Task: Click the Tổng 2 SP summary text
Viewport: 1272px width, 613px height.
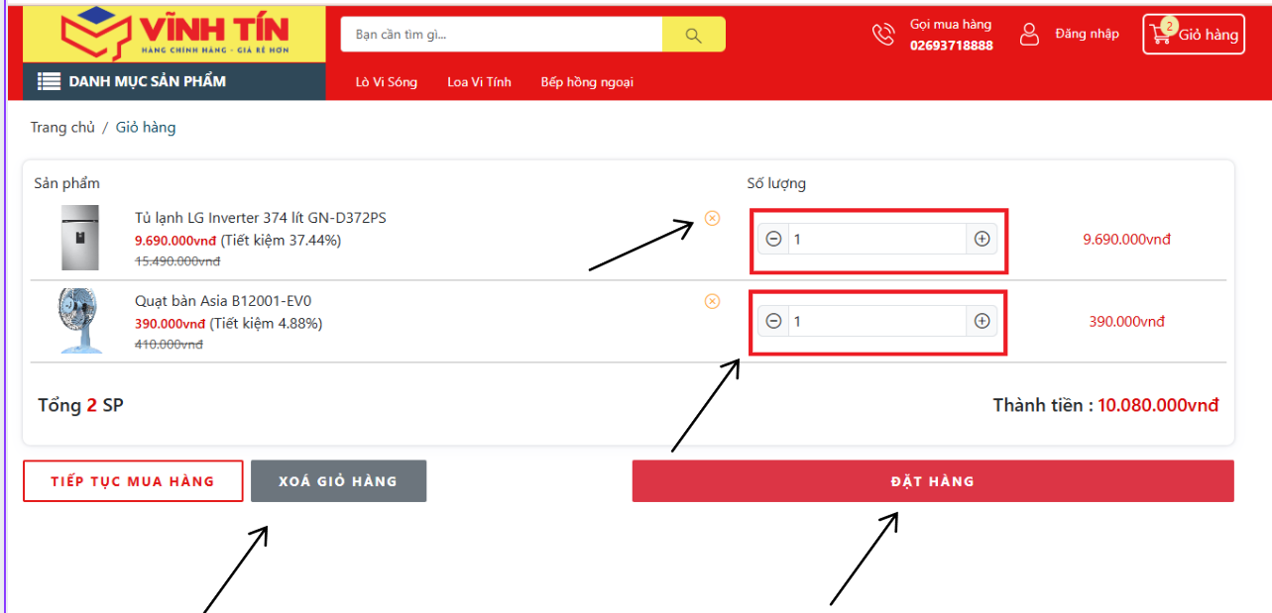Action: pos(80,405)
